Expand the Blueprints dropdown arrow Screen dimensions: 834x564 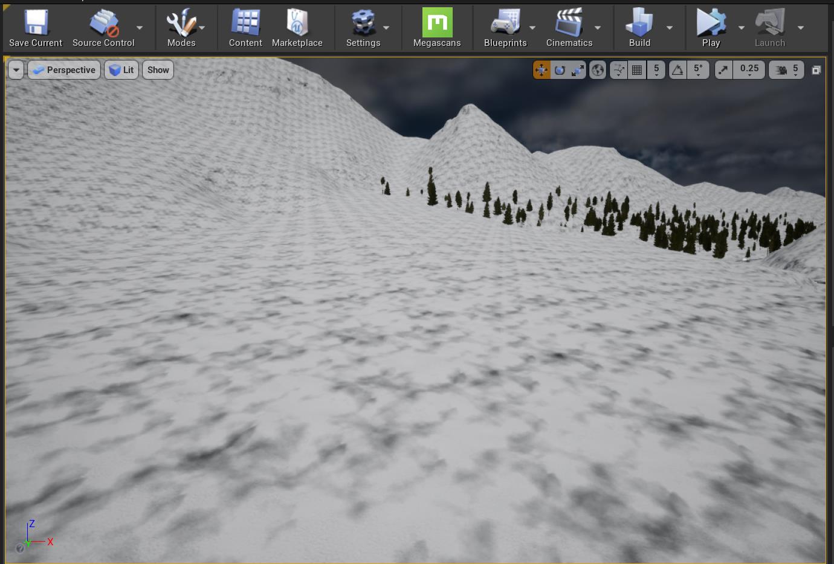(532, 28)
